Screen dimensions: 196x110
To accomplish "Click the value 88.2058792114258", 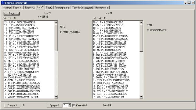I will tap(157, 30).
